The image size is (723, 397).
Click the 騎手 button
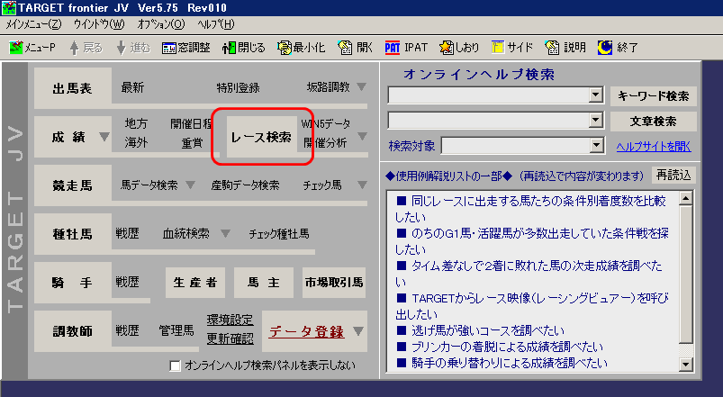point(73,283)
